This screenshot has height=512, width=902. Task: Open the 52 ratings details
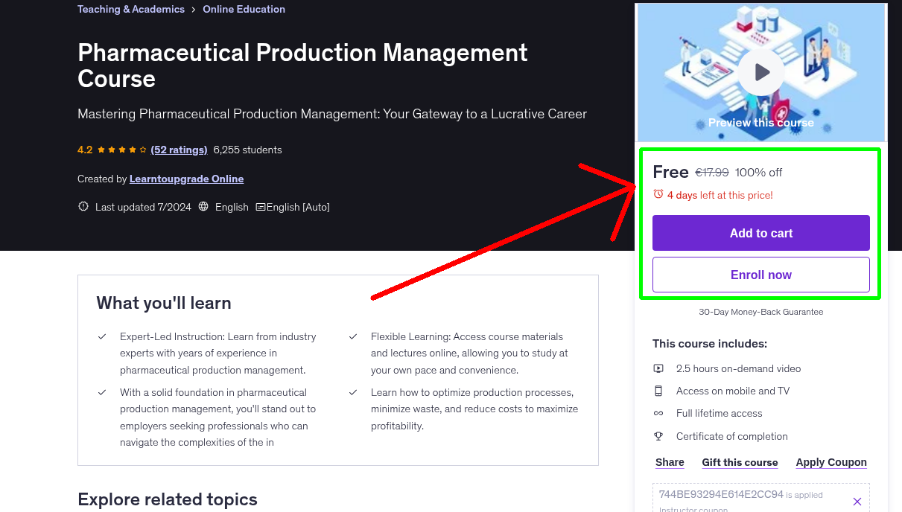point(179,150)
